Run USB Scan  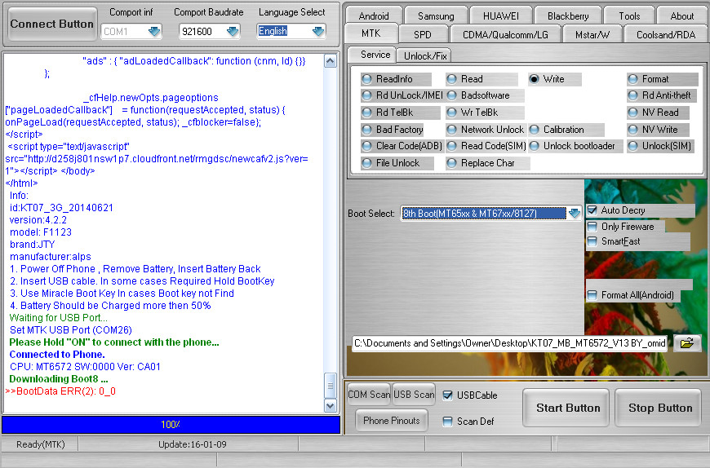pyautogui.click(x=414, y=395)
